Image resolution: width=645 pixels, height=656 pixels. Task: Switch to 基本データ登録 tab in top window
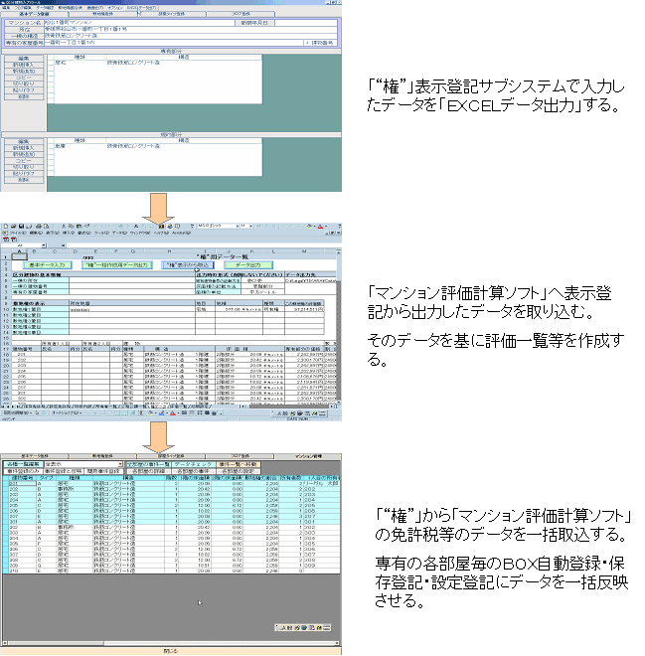(x=35, y=14)
